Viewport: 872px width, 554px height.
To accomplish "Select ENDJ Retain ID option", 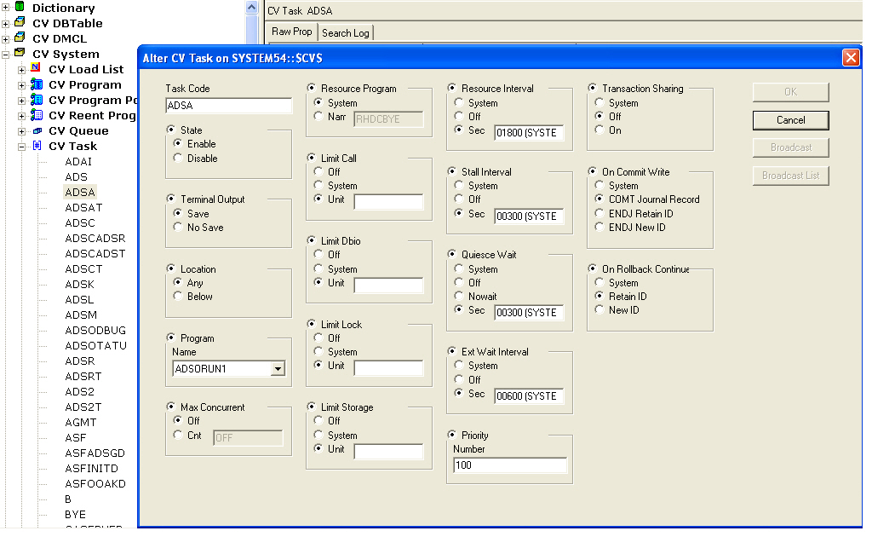I will [x=599, y=213].
